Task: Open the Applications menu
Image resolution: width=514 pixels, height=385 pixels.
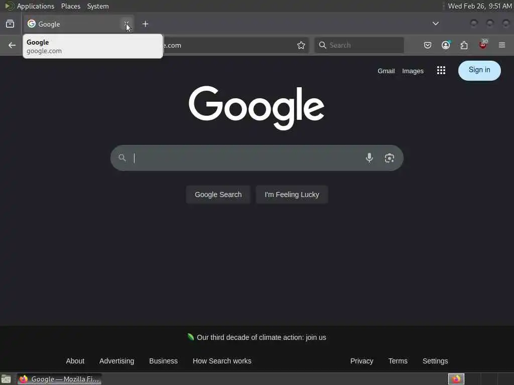Action: [x=36, y=6]
